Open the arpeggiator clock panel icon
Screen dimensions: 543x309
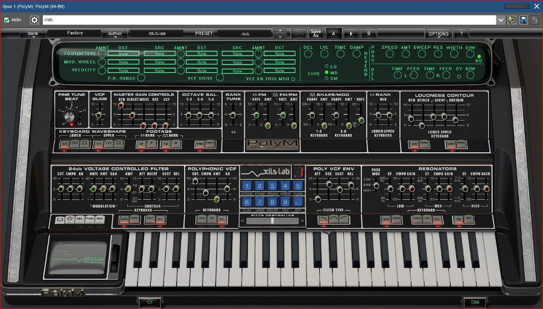click(x=70, y=219)
